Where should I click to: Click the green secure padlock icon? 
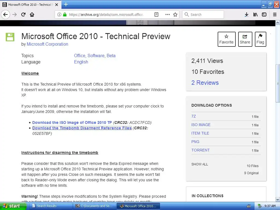tap(65, 14)
